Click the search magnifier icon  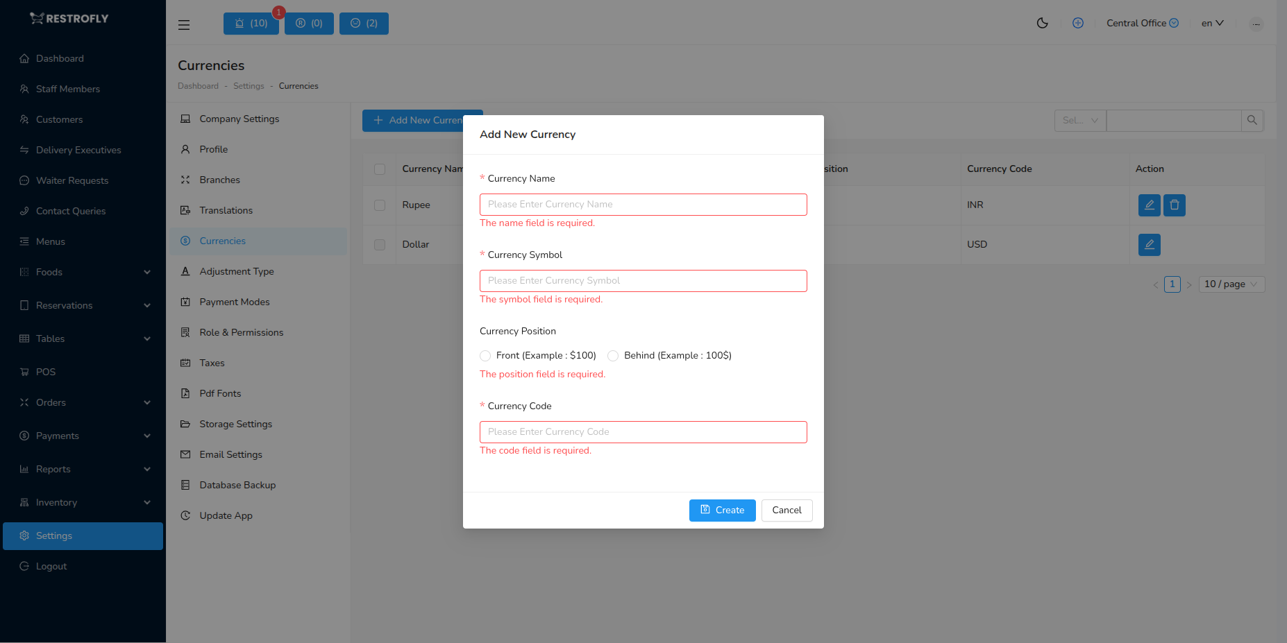[1252, 120]
